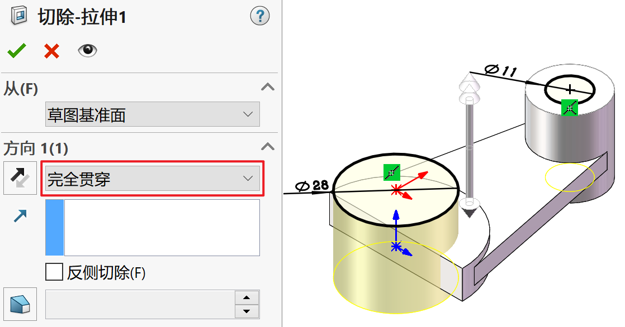Screen dimensions: 625x327
Task: Click the 切除-拉伸1 feature icon
Action: (19, 16)
